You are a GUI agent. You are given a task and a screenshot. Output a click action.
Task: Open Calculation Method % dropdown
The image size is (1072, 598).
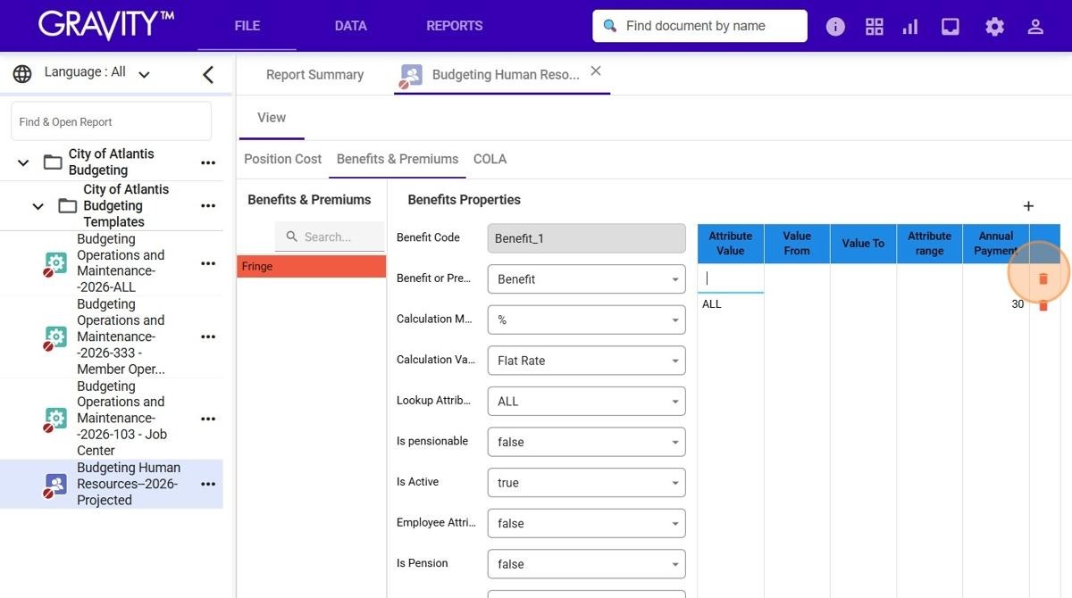(x=586, y=320)
